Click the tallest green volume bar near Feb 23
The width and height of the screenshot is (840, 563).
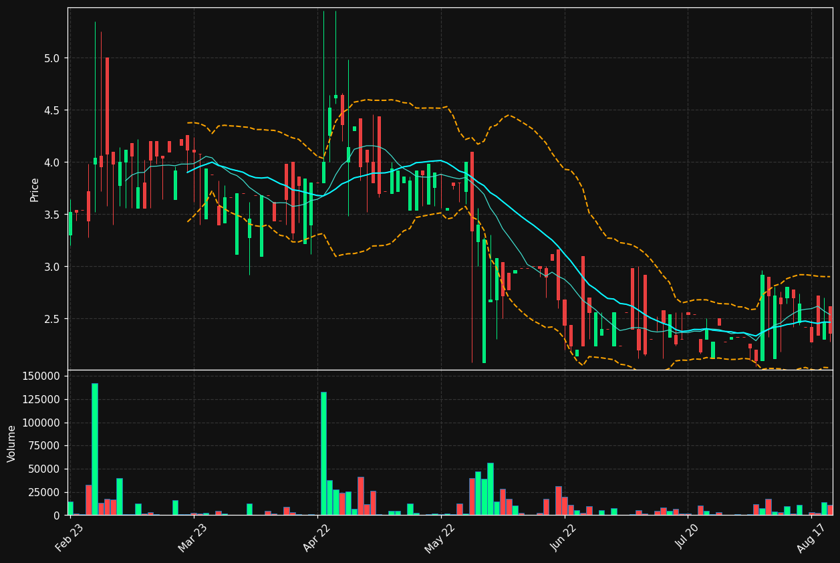[95, 449]
